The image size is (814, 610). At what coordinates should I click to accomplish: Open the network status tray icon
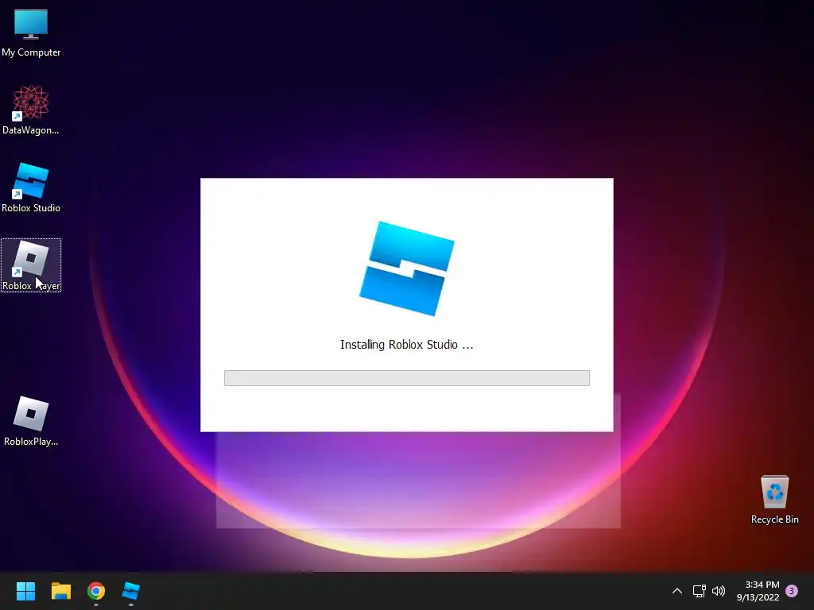pos(699,591)
